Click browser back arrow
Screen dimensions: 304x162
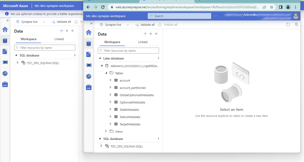coord(88,7)
